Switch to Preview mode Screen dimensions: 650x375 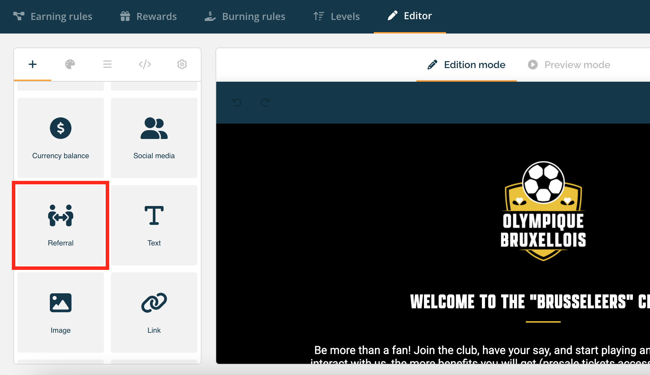click(x=569, y=65)
